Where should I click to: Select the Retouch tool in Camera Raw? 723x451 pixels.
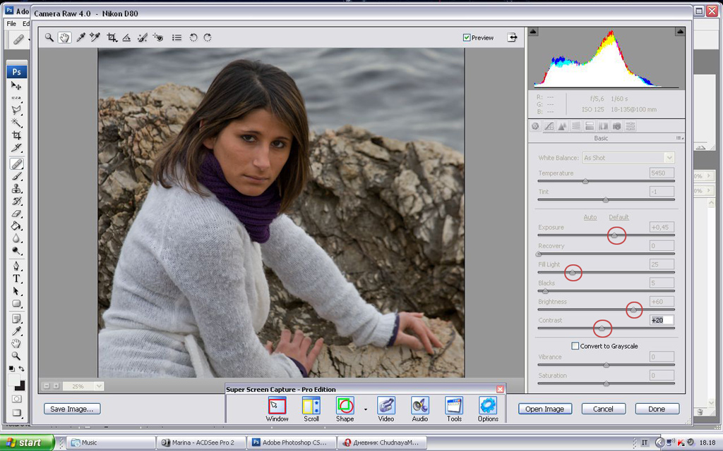pyautogui.click(x=143, y=37)
